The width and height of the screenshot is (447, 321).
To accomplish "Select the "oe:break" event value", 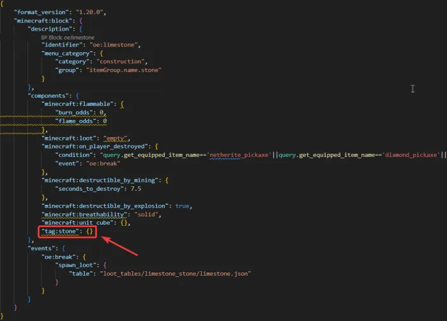I will click(103, 163).
